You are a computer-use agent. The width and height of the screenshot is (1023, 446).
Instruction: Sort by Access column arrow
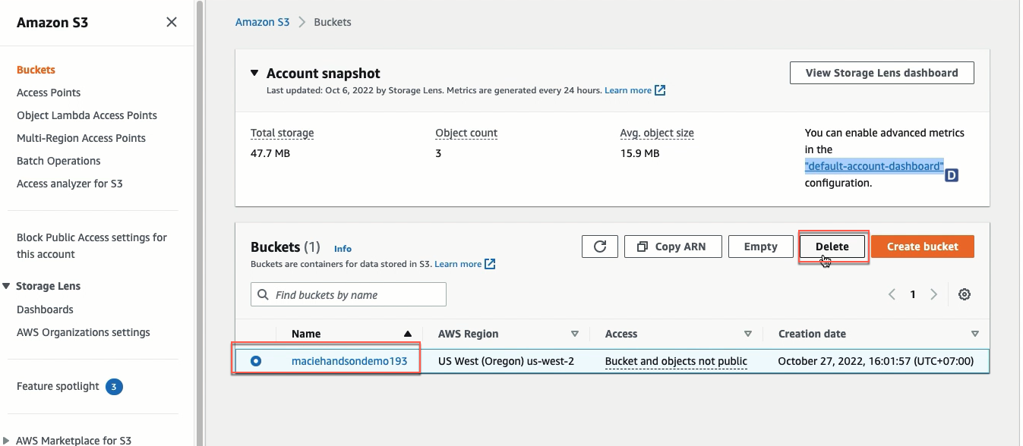(x=748, y=334)
